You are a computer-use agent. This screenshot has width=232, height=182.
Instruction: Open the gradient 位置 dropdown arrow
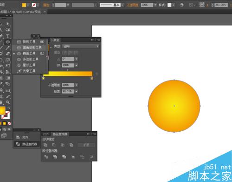[x=76, y=91]
